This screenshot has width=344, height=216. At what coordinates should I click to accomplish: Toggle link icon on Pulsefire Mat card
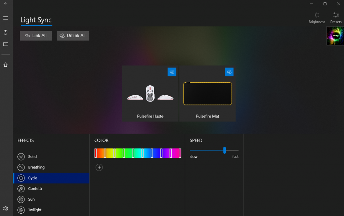pyautogui.click(x=229, y=72)
